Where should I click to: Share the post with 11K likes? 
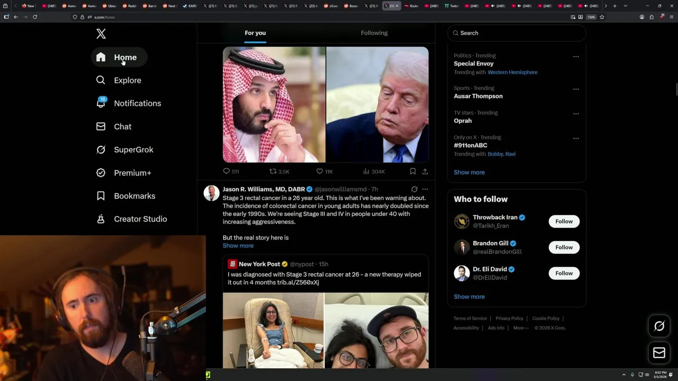[425, 171]
